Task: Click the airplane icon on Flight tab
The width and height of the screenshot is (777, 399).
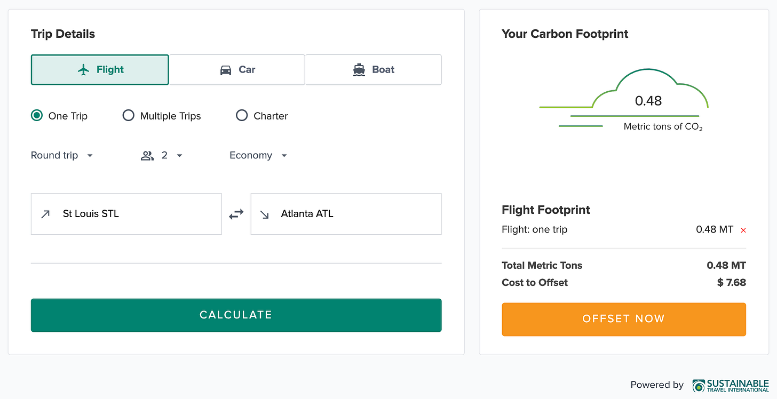Action: click(83, 70)
